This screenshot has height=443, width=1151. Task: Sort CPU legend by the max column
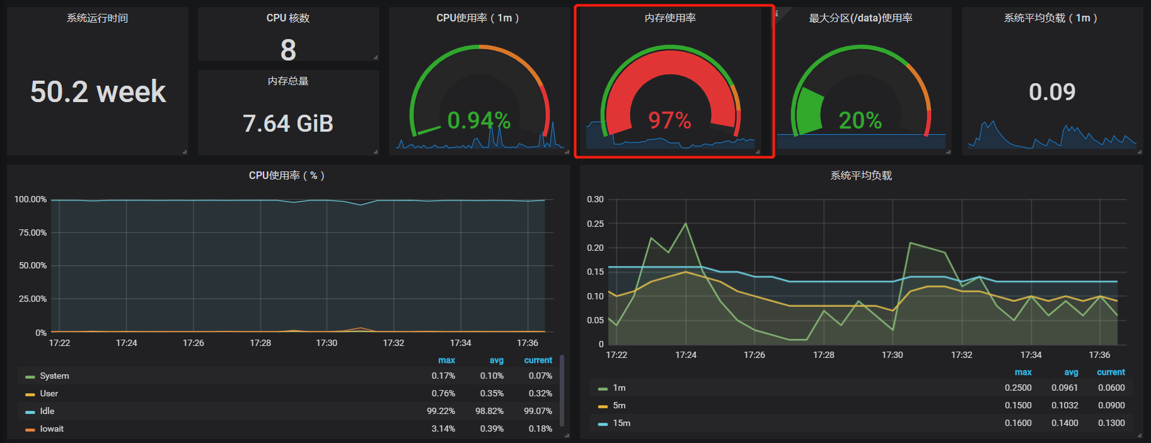[446, 360]
